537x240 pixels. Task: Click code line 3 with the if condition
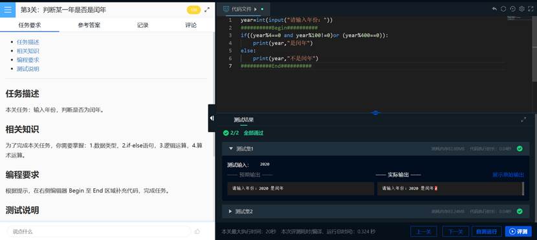pos(314,35)
